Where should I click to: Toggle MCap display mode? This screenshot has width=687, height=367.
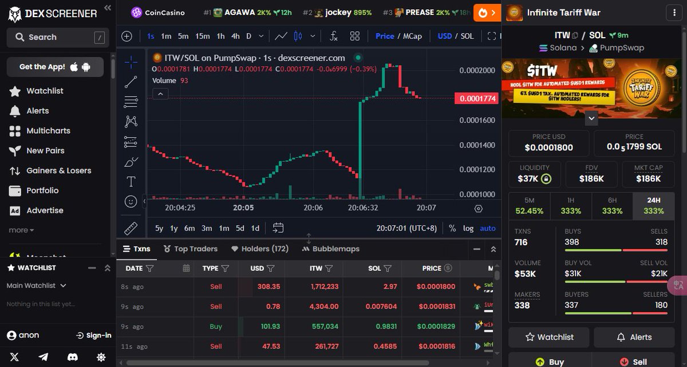412,36
